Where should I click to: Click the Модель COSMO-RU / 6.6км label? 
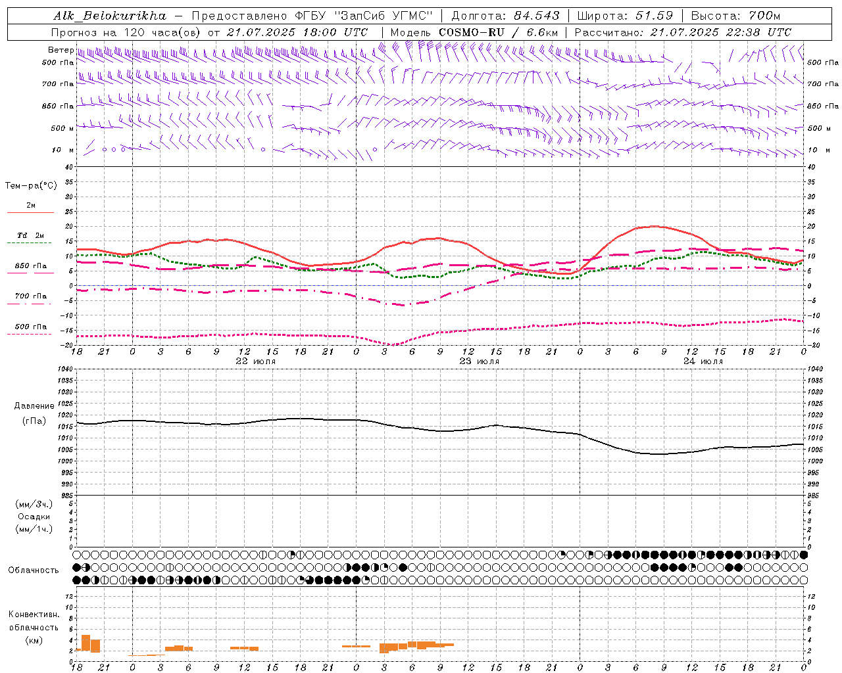[474, 32]
